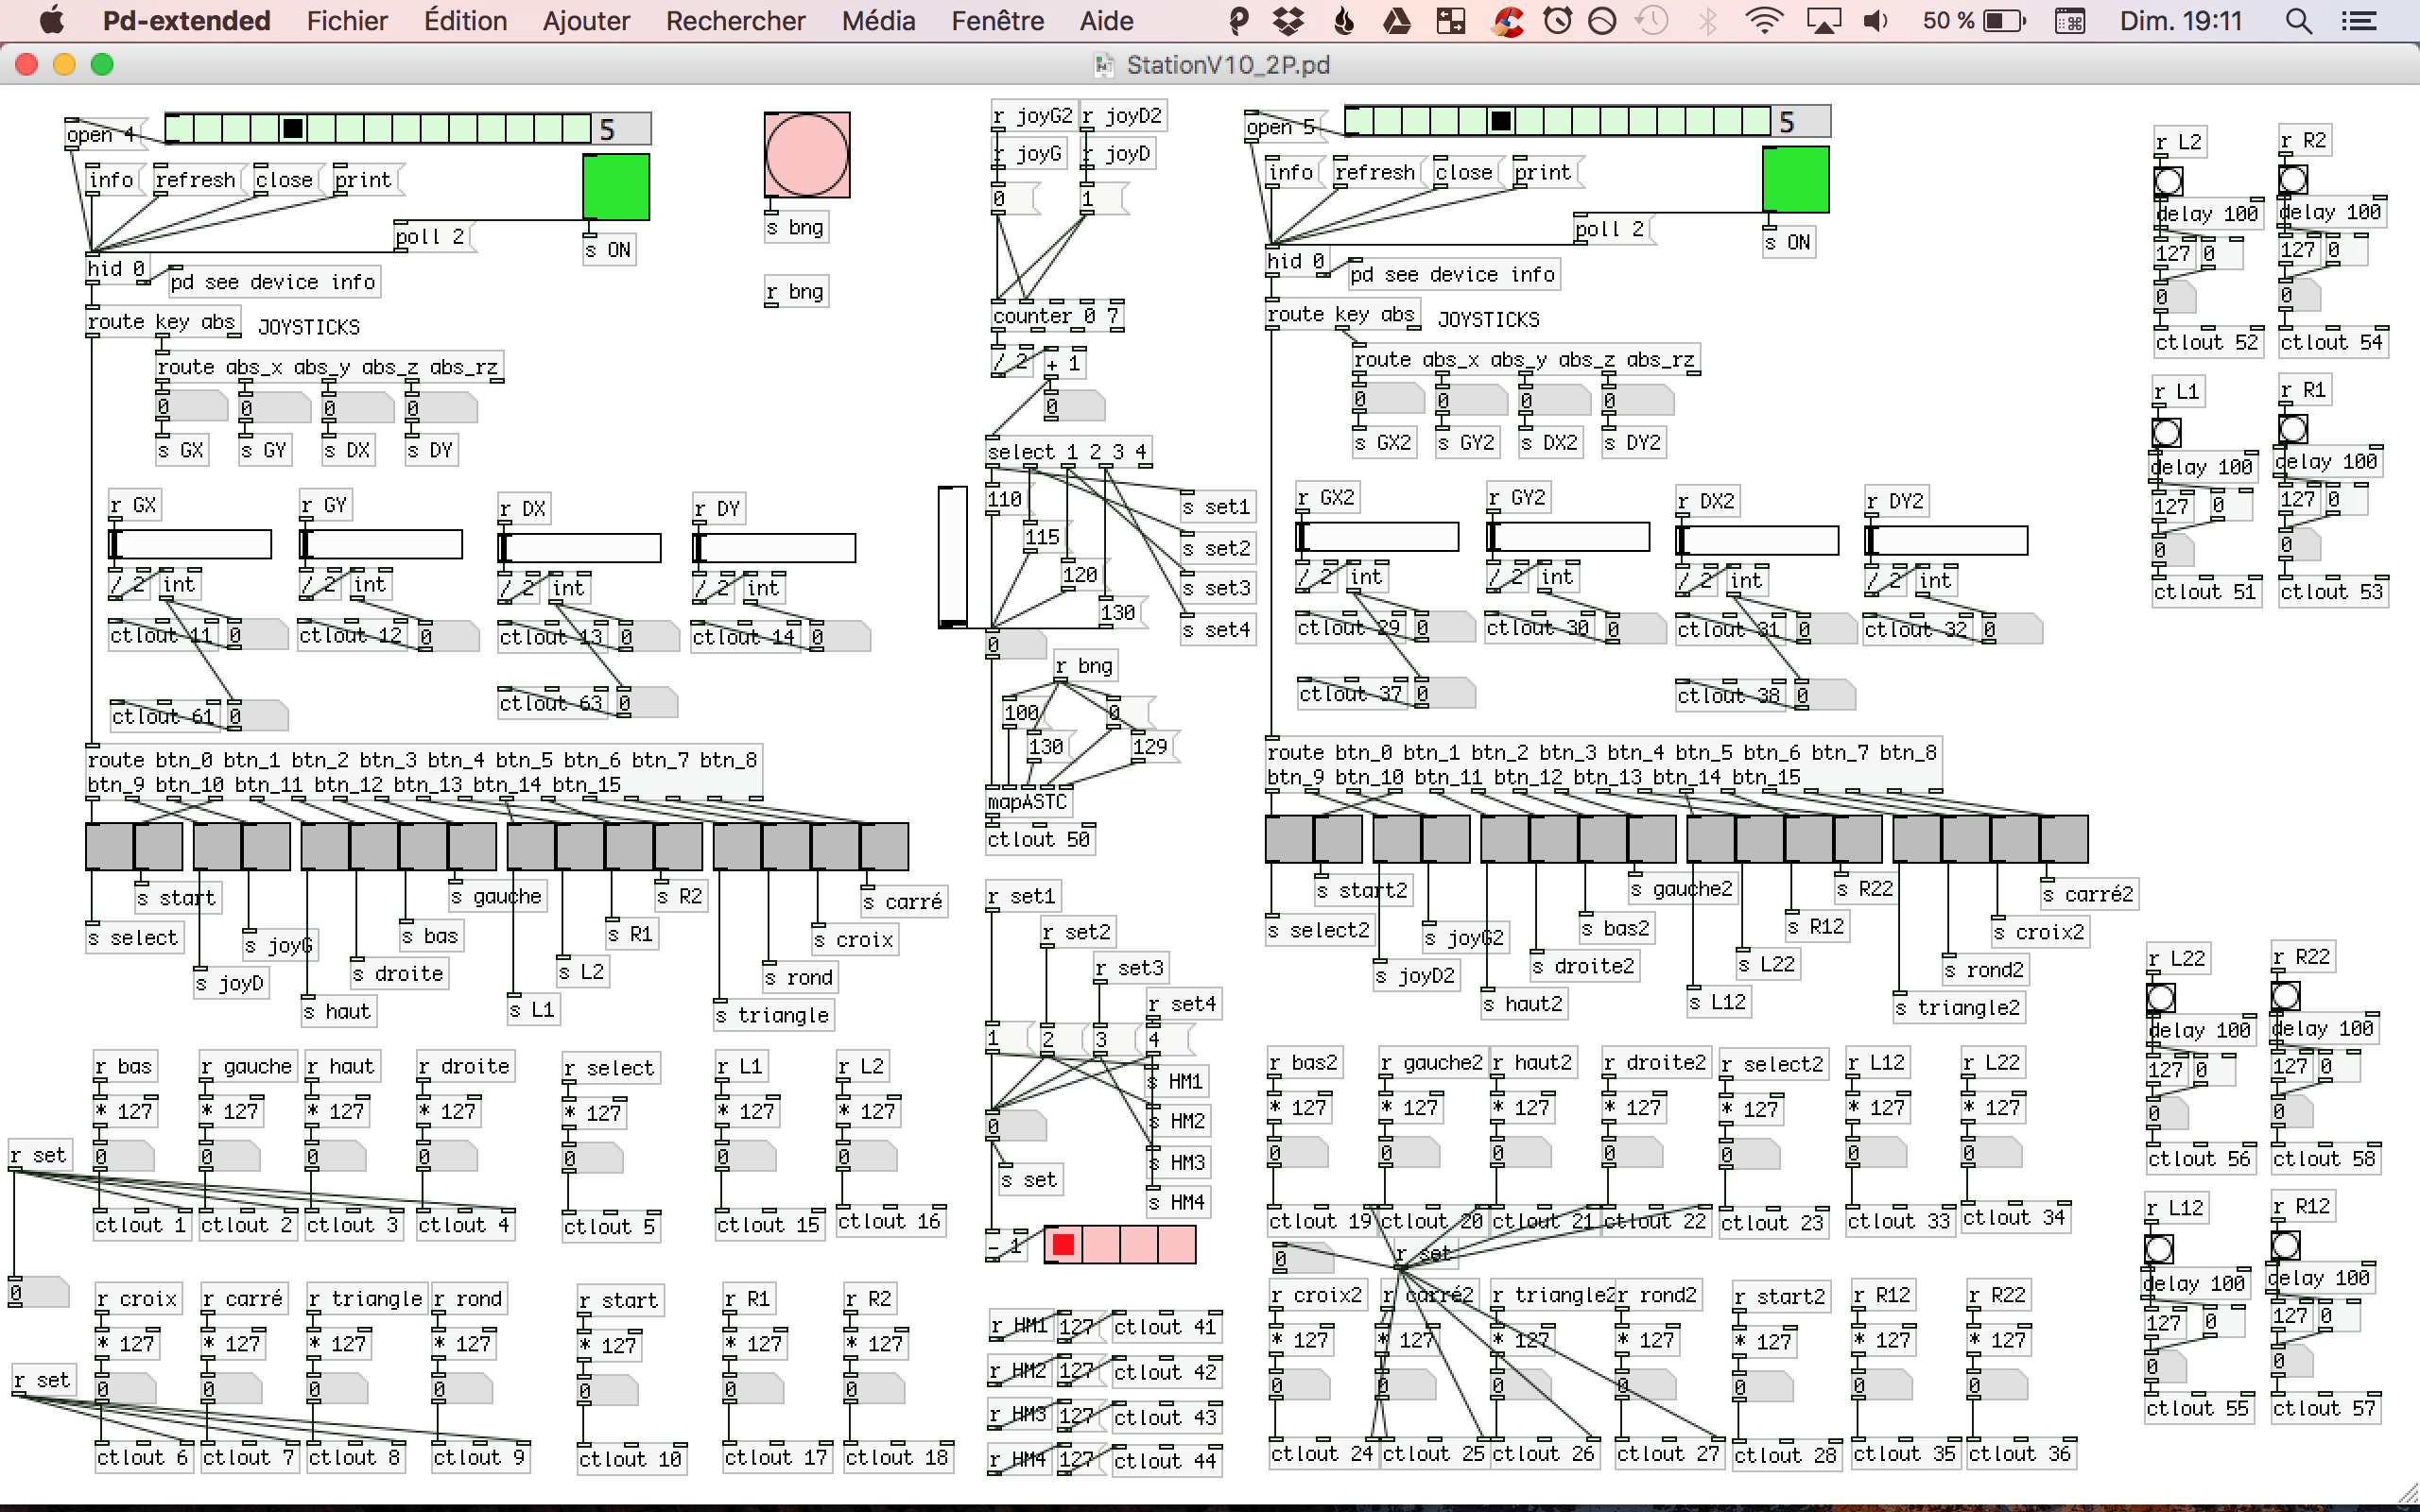Open Spotlight search magnifier icon
The height and width of the screenshot is (1512, 2420).
pyautogui.click(x=2298, y=21)
